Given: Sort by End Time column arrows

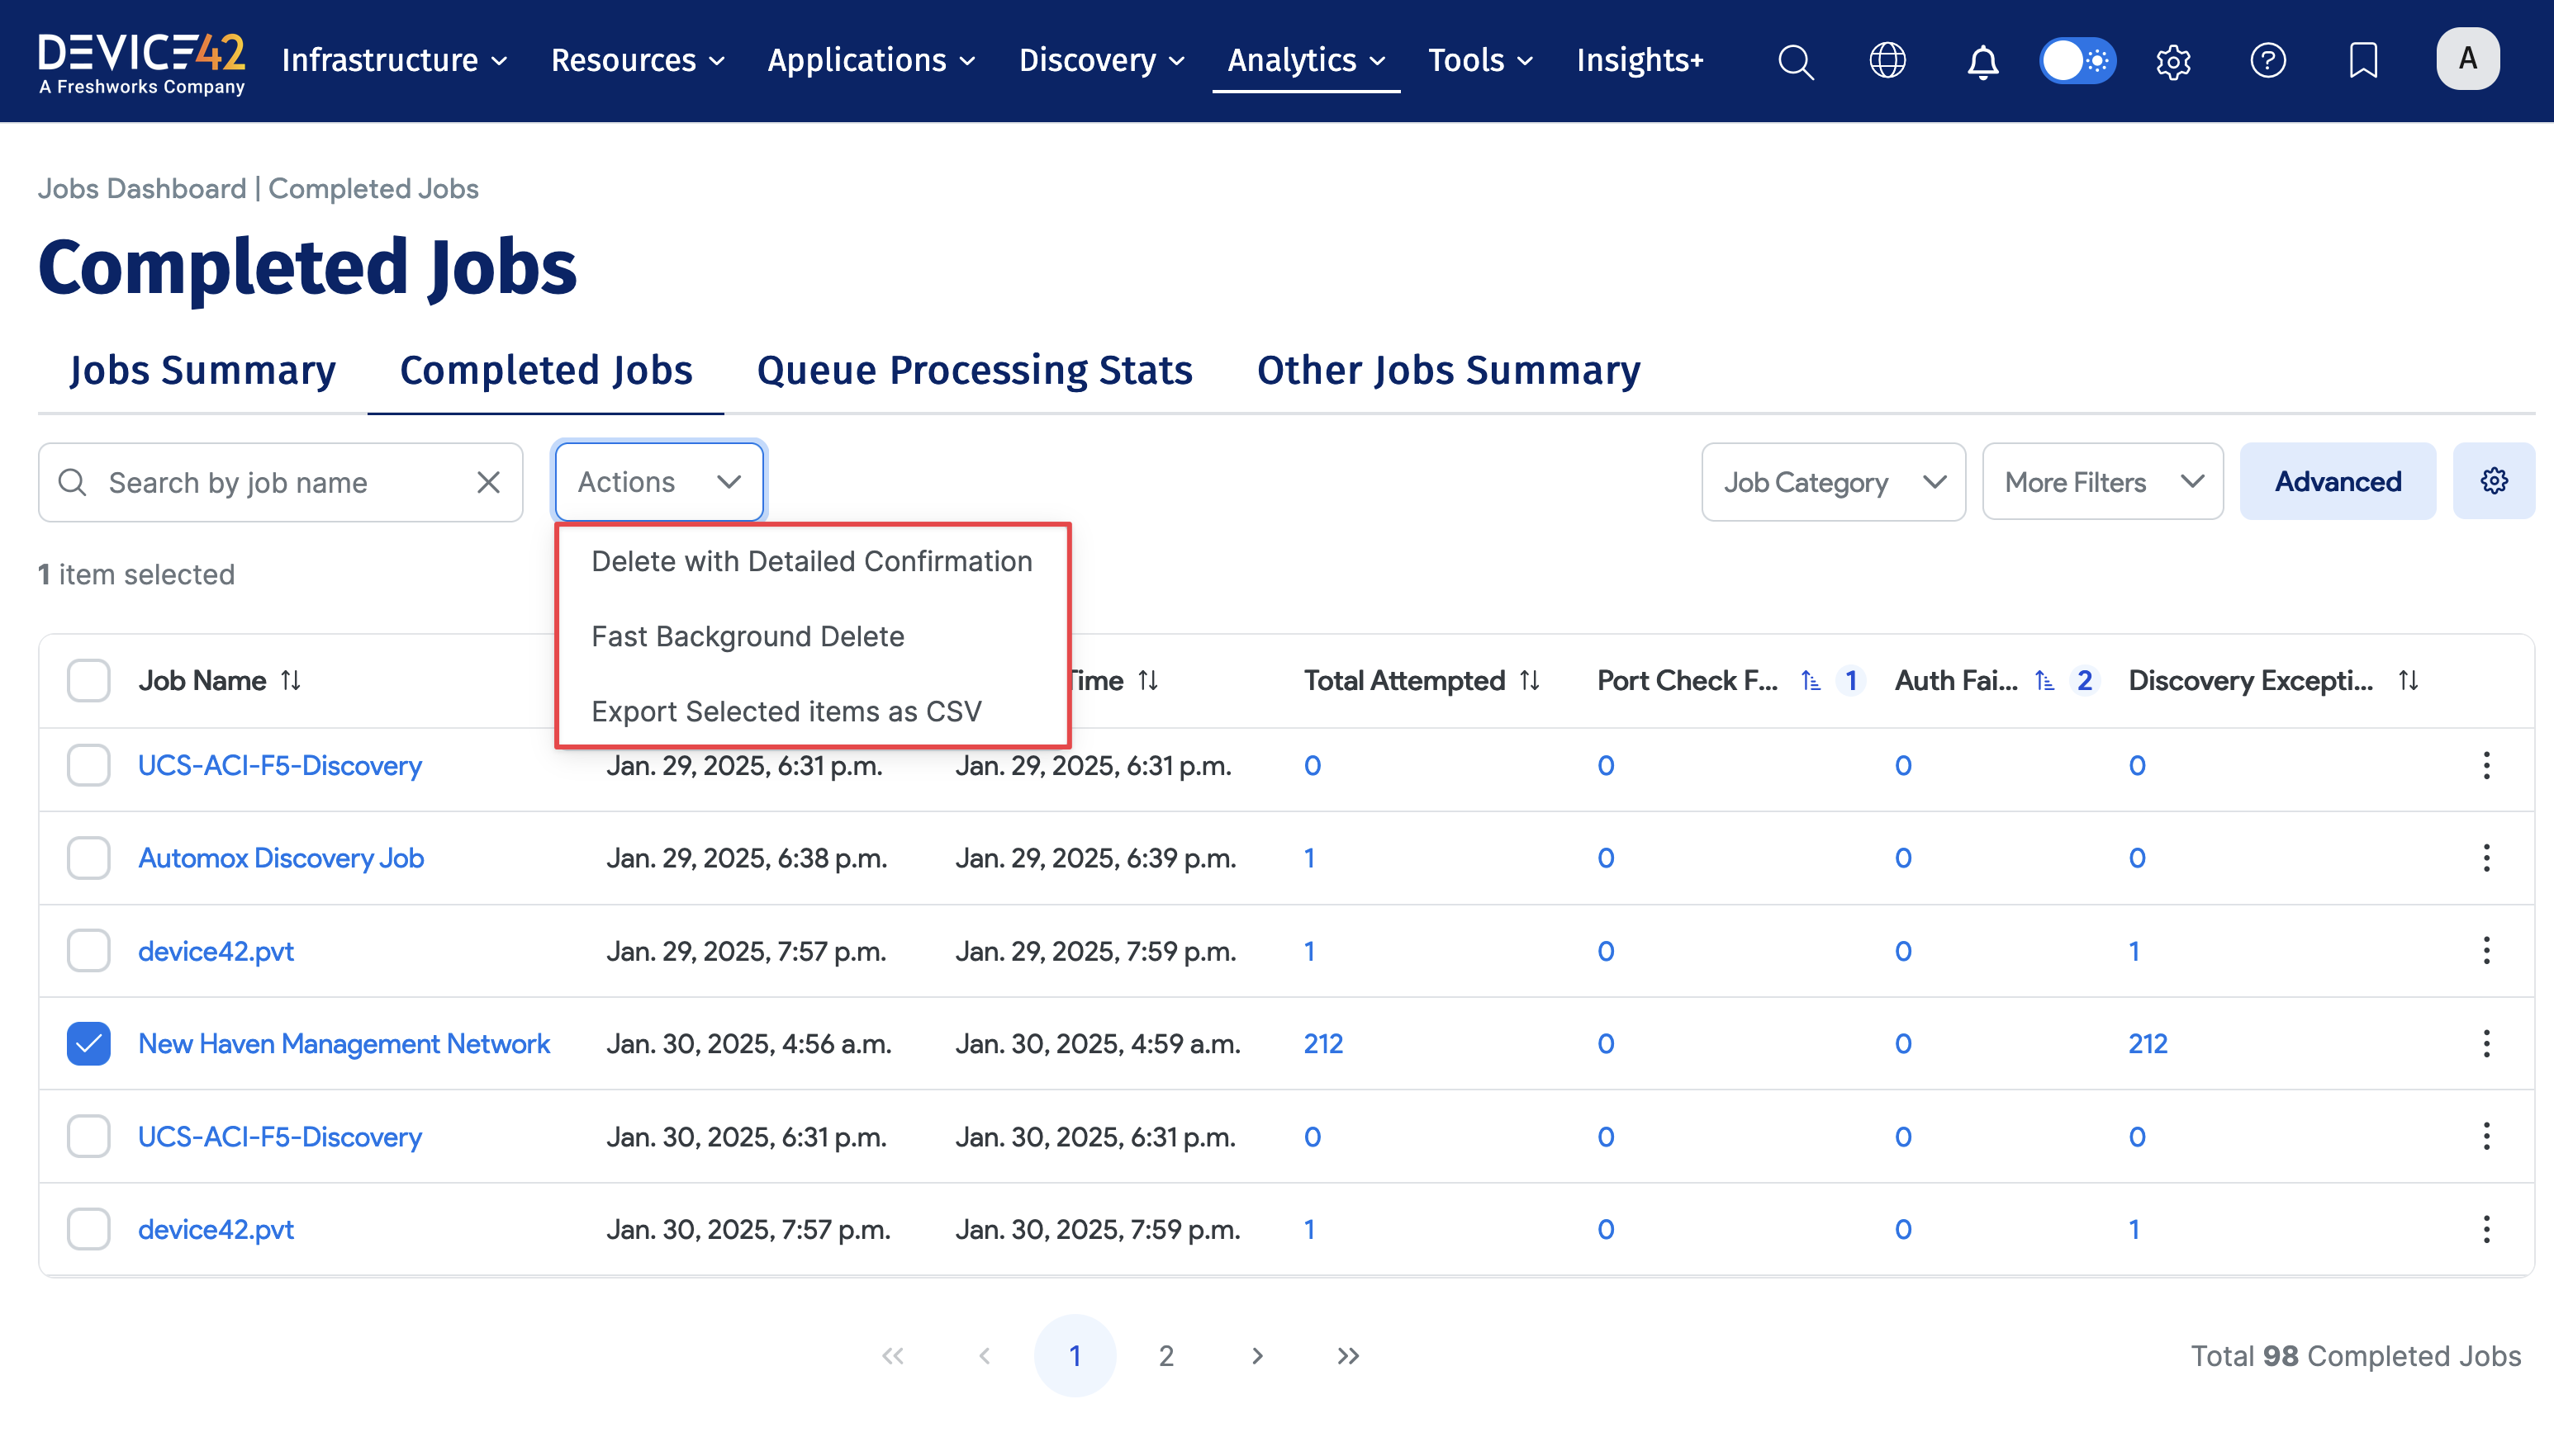Looking at the screenshot, I should point(1148,681).
